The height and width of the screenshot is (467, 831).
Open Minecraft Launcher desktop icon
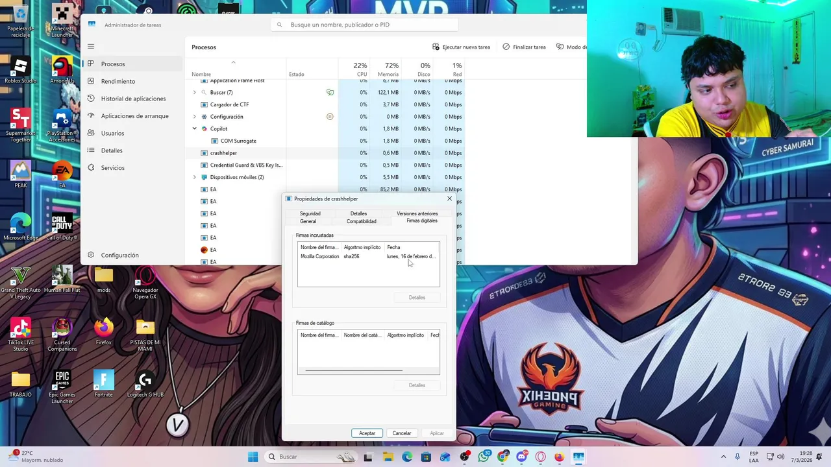pyautogui.click(x=62, y=19)
